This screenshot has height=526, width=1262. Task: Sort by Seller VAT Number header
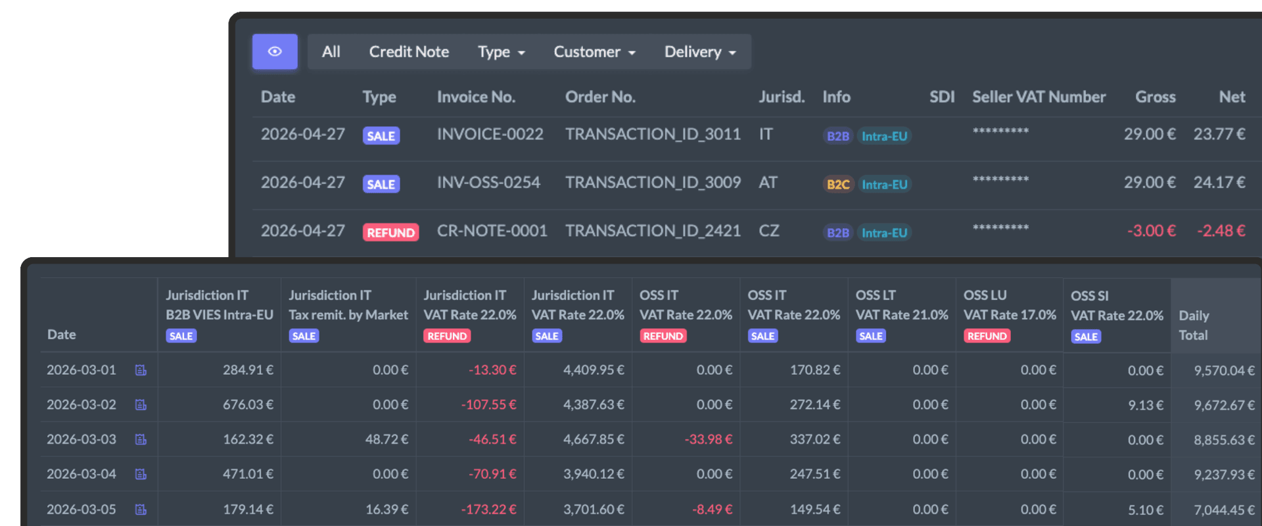tap(1039, 97)
